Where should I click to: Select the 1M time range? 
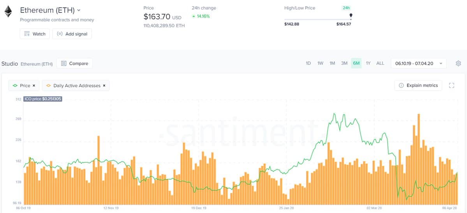point(332,63)
